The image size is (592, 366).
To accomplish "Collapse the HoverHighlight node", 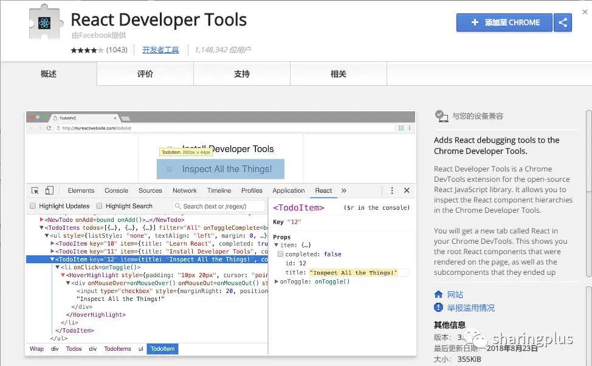I will 63,275.
